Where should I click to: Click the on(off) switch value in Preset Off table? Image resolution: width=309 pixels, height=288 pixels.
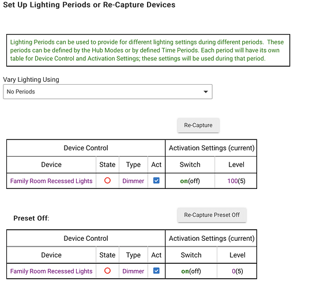click(x=191, y=271)
